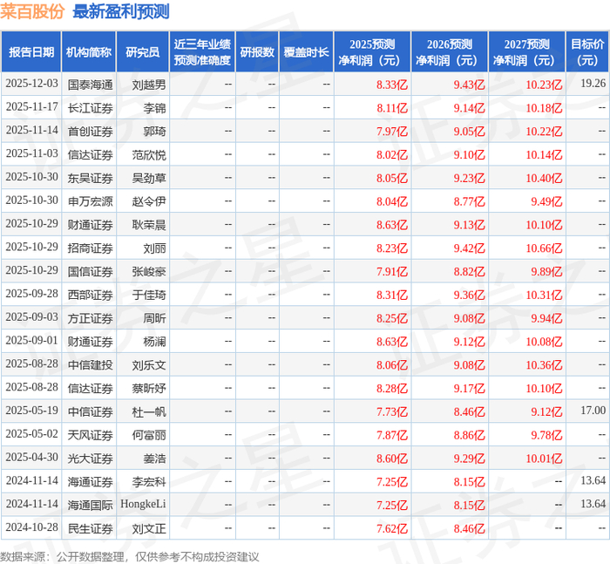The width and height of the screenshot is (610, 564).
Task: Click the 覆盖时长 column header
Action: [306, 51]
